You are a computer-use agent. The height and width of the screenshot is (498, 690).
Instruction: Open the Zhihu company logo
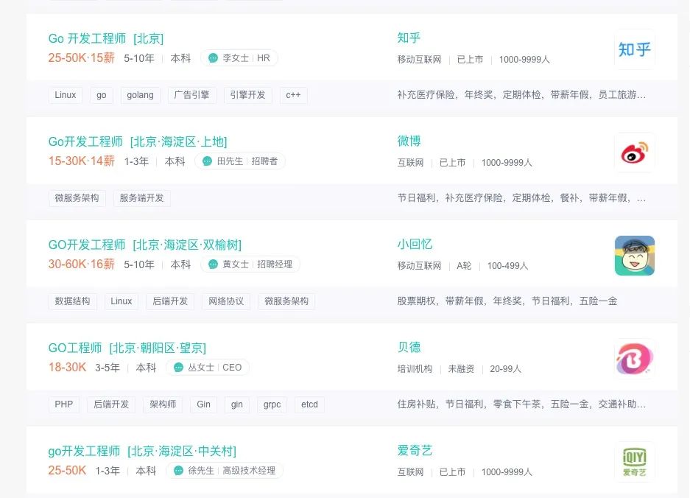pos(634,49)
